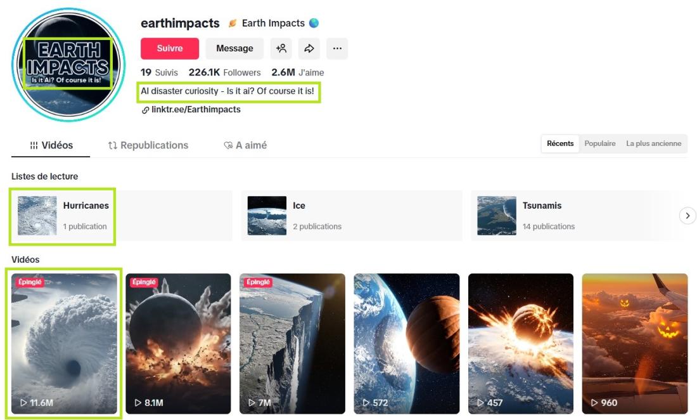Viewport: 697px width, 420px height.
Task: Select the Récents sort option
Action: point(560,144)
